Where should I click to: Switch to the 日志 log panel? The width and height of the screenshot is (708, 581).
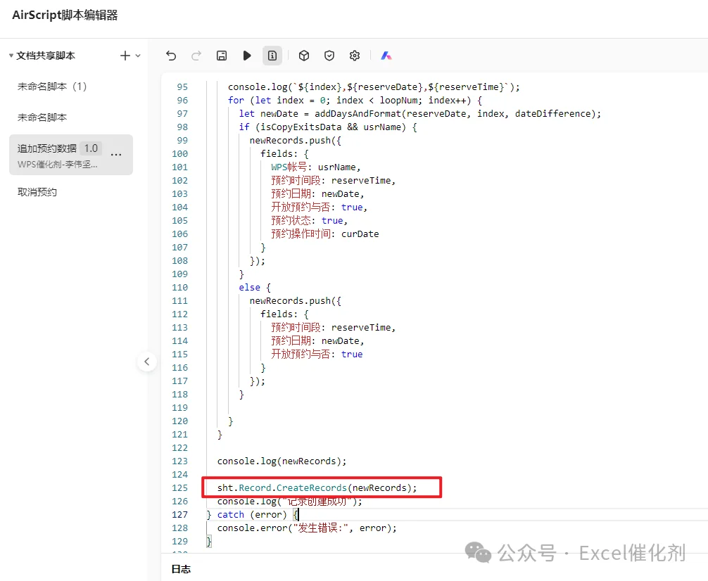[x=181, y=569]
